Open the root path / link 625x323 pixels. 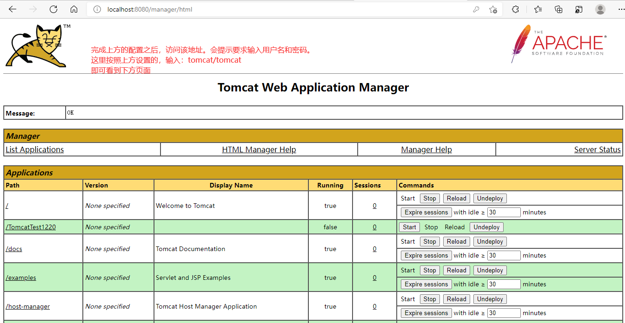pyautogui.click(x=7, y=206)
